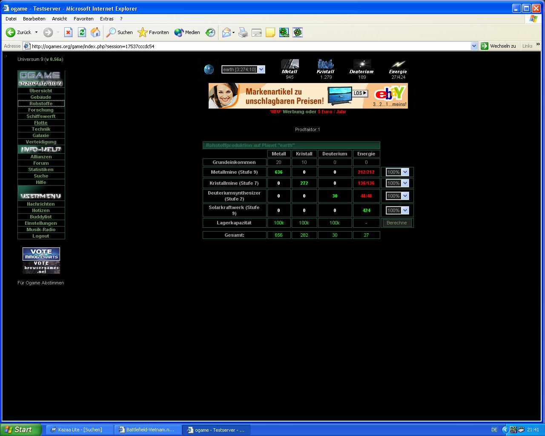This screenshot has height=436, width=545.
Task: Click the Mail envelope icon
Action: pos(226,32)
